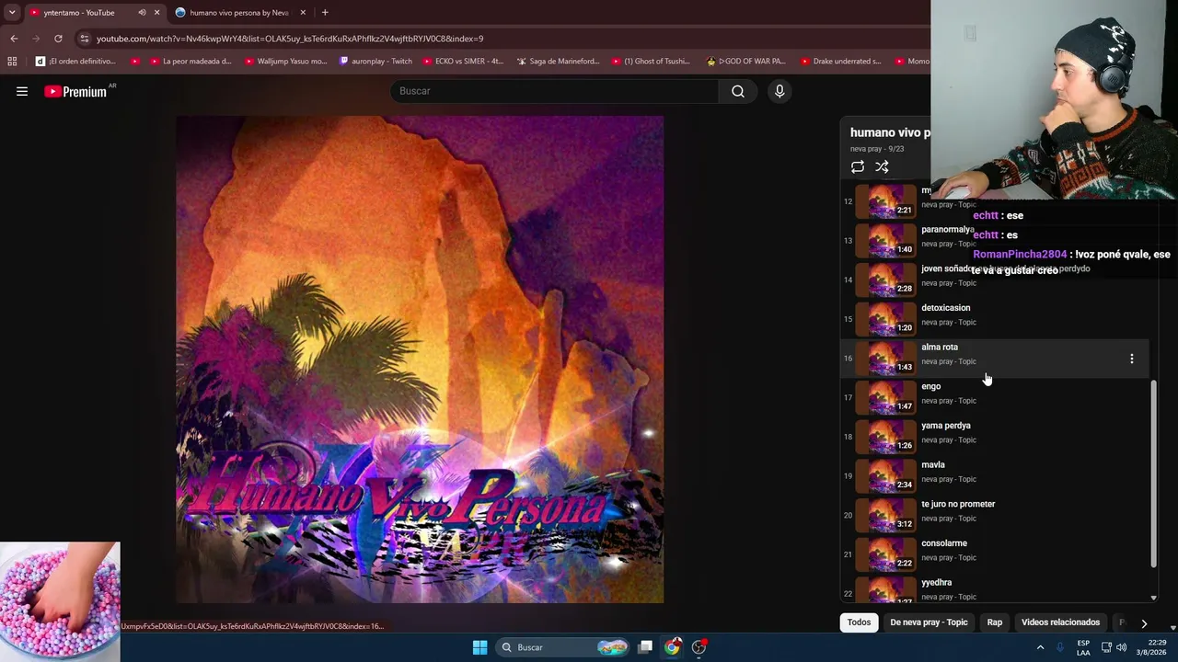
Task: Open Drake underrated bookmark
Action: coord(840,62)
